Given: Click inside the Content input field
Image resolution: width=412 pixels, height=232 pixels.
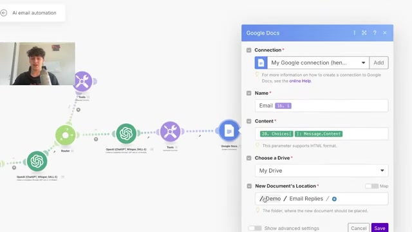Looking at the screenshot, I should (x=321, y=133).
